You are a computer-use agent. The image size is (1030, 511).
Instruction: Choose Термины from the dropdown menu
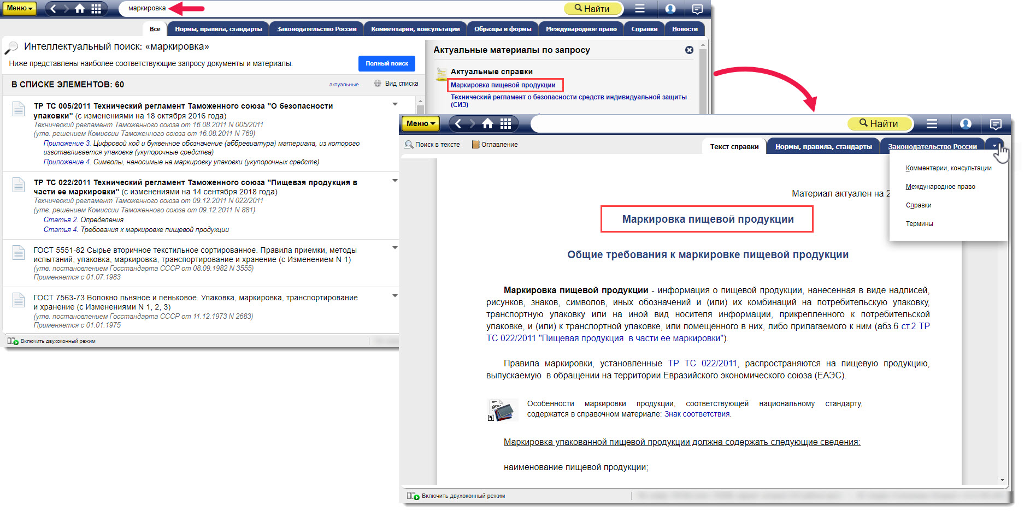tap(919, 224)
